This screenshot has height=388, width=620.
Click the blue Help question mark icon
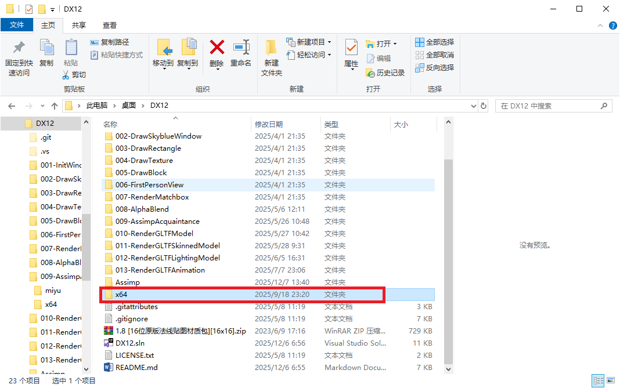613,26
